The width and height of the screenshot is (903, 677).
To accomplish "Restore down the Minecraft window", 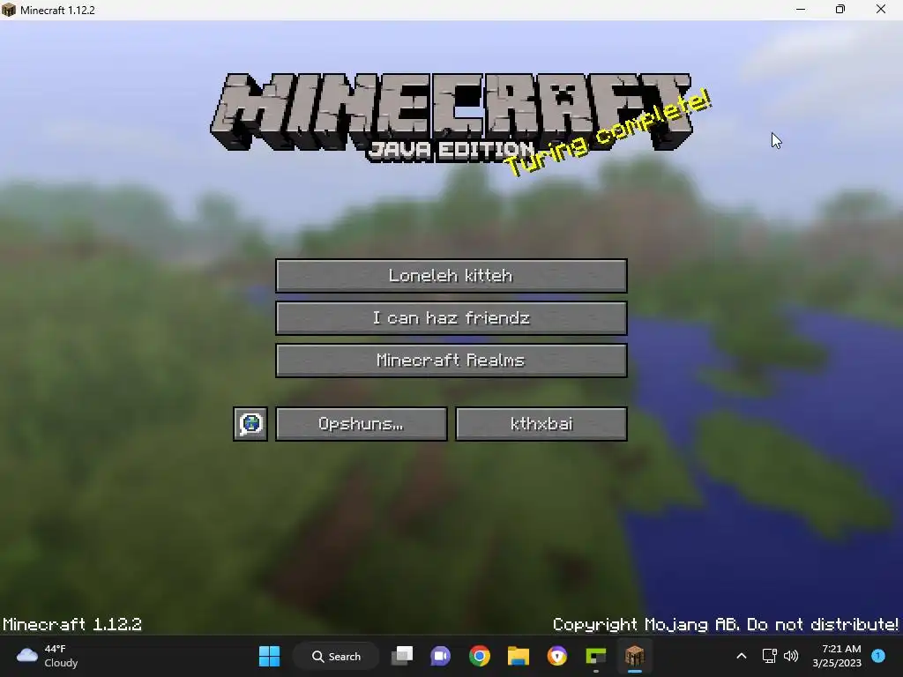I will (x=840, y=10).
